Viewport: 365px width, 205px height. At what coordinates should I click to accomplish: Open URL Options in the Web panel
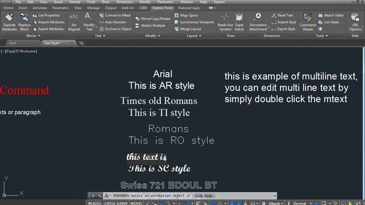coord(355,22)
